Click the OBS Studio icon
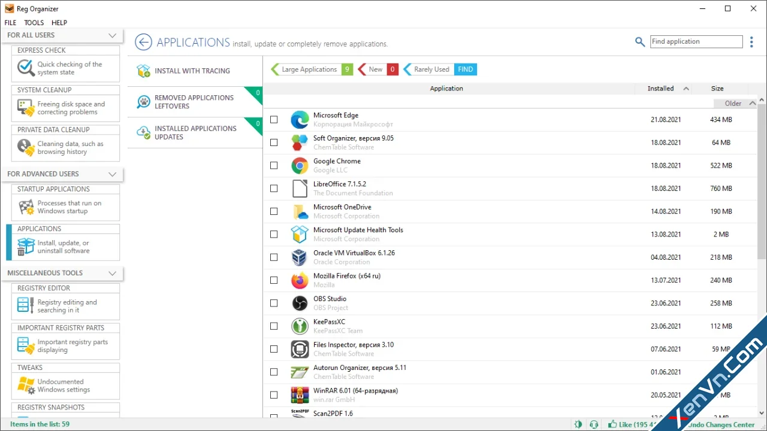Image resolution: width=767 pixels, height=431 pixels. click(x=300, y=303)
